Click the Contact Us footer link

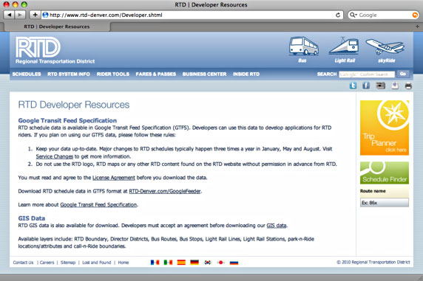tap(23, 263)
